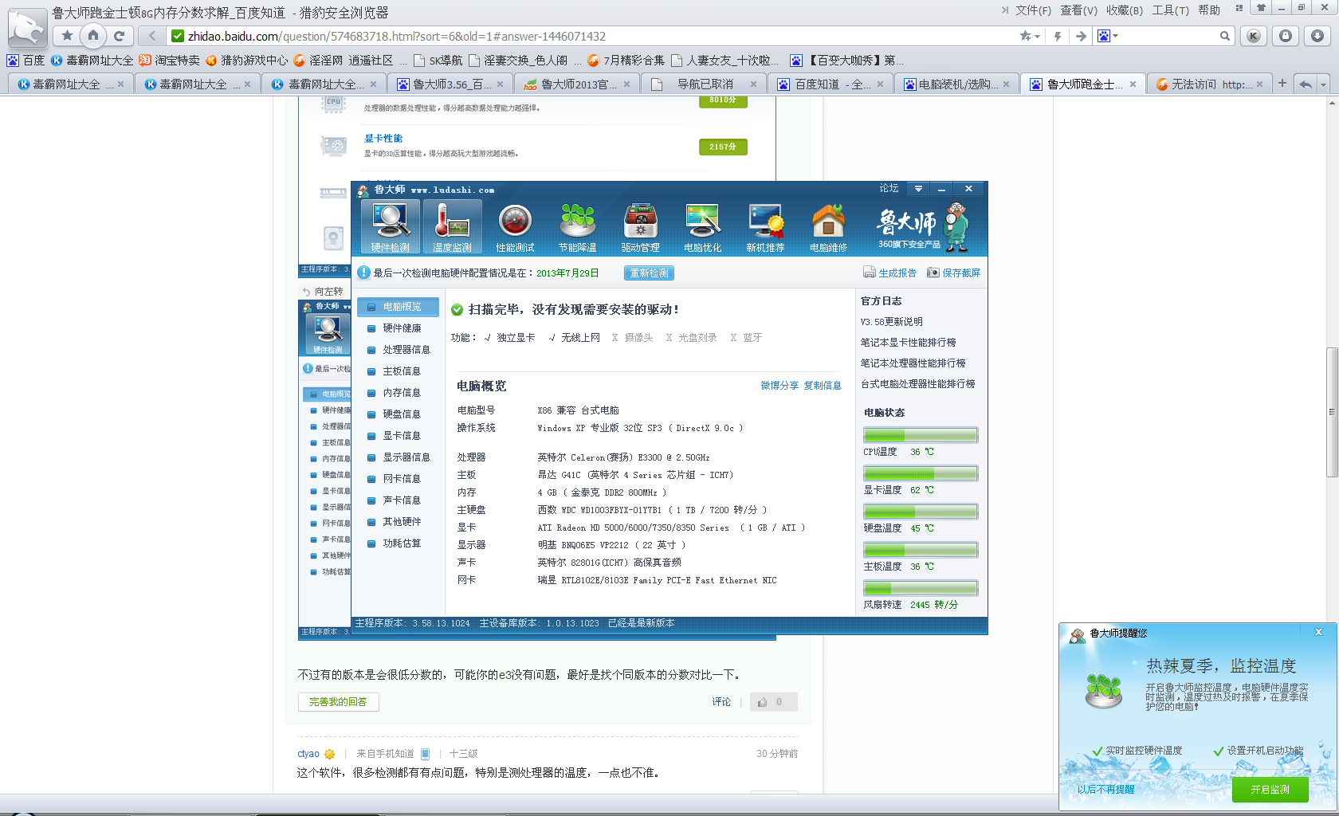Select 电脑概览 in Ludashi sidebar
The height and width of the screenshot is (816, 1339).
[x=399, y=307]
